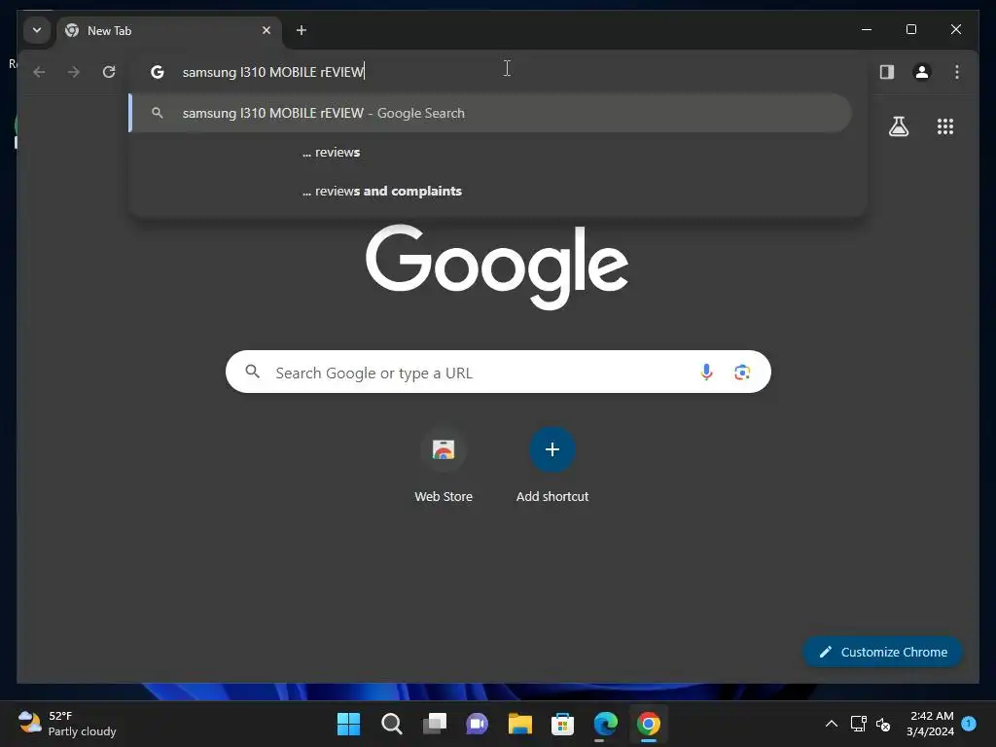Viewport: 996px width, 747px height.
Task: Click the back navigation arrow
Action: (39, 72)
